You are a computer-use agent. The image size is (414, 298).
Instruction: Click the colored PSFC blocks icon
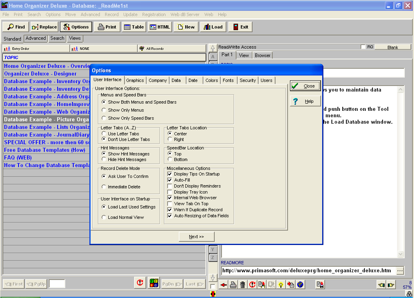click(154, 283)
